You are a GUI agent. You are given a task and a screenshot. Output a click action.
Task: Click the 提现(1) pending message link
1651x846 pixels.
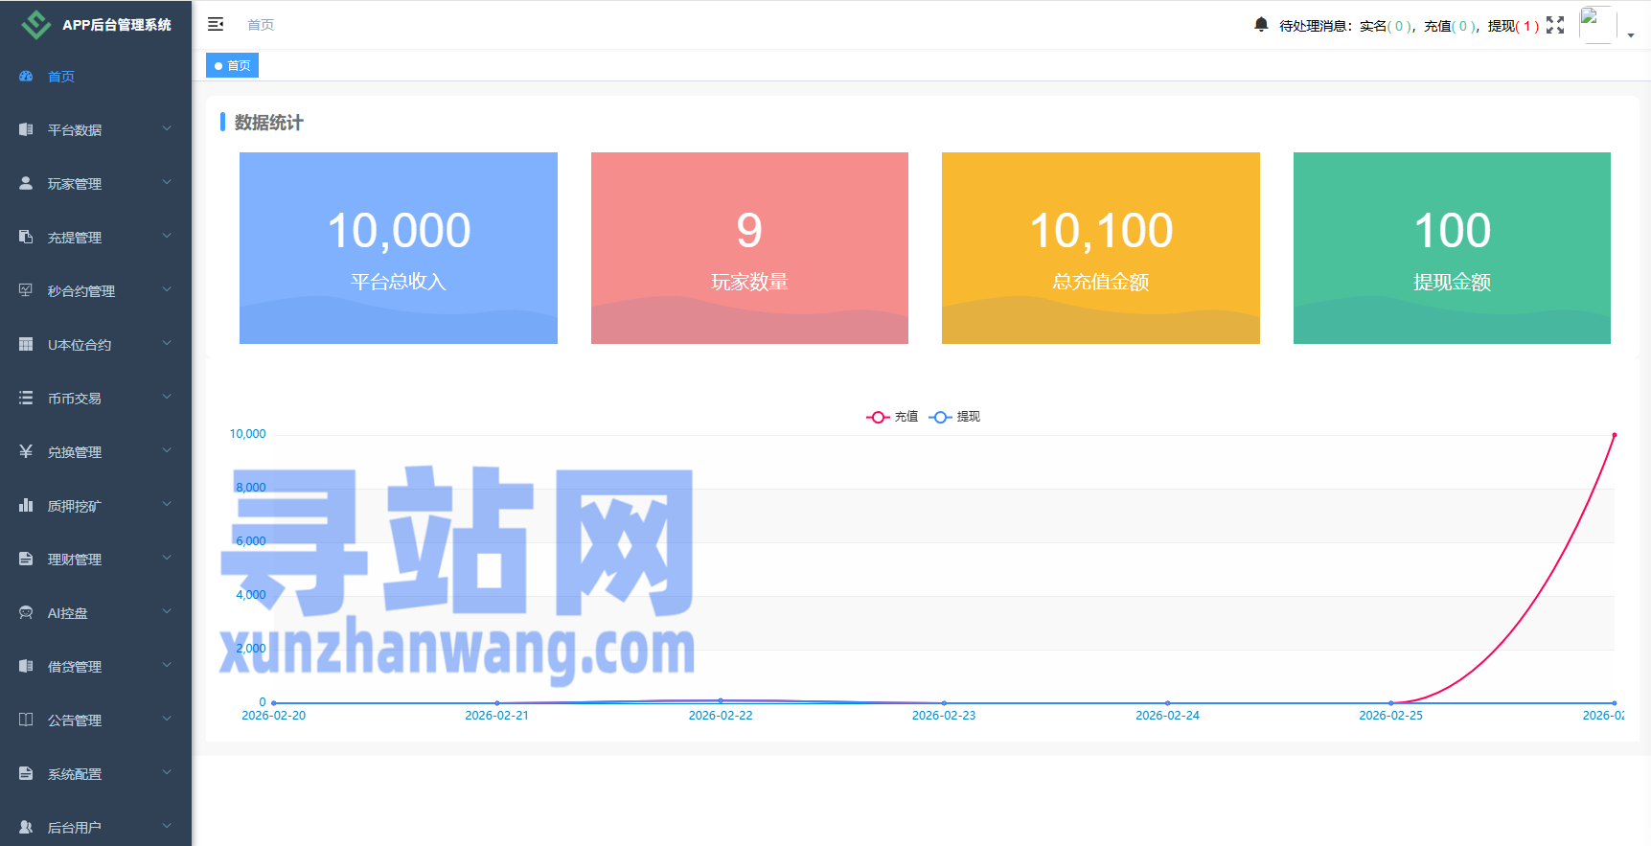pyautogui.click(x=1513, y=26)
